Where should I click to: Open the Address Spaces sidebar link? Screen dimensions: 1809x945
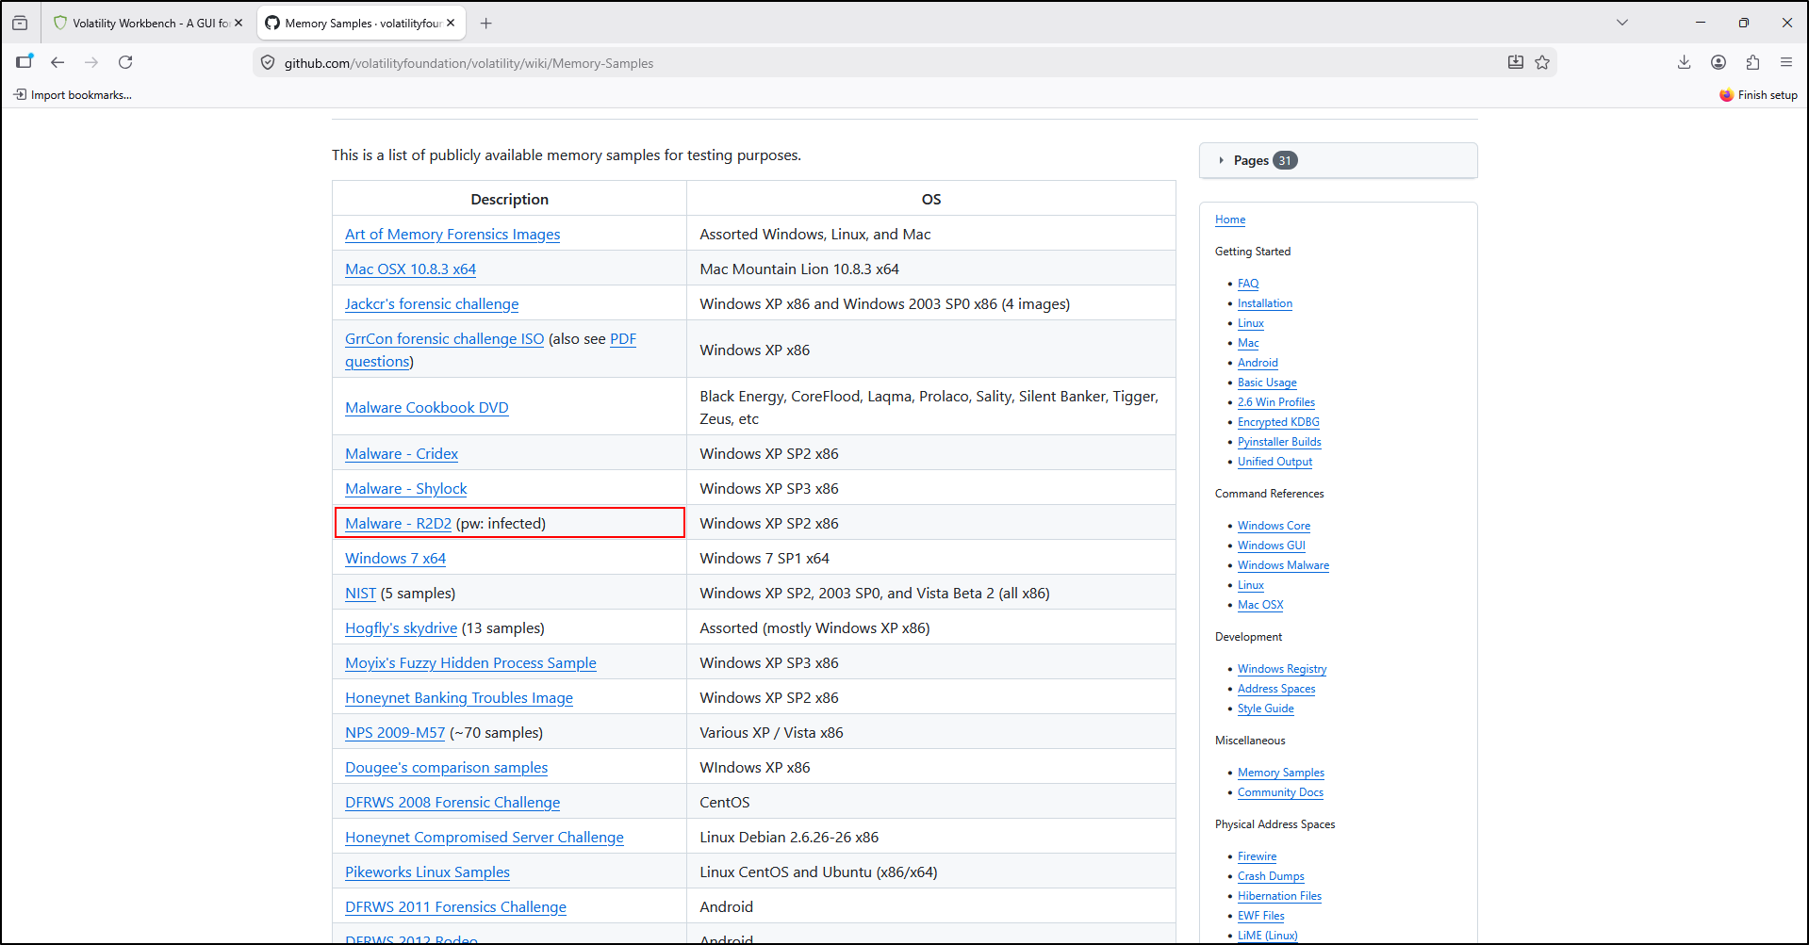click(x=1276, y=689)
